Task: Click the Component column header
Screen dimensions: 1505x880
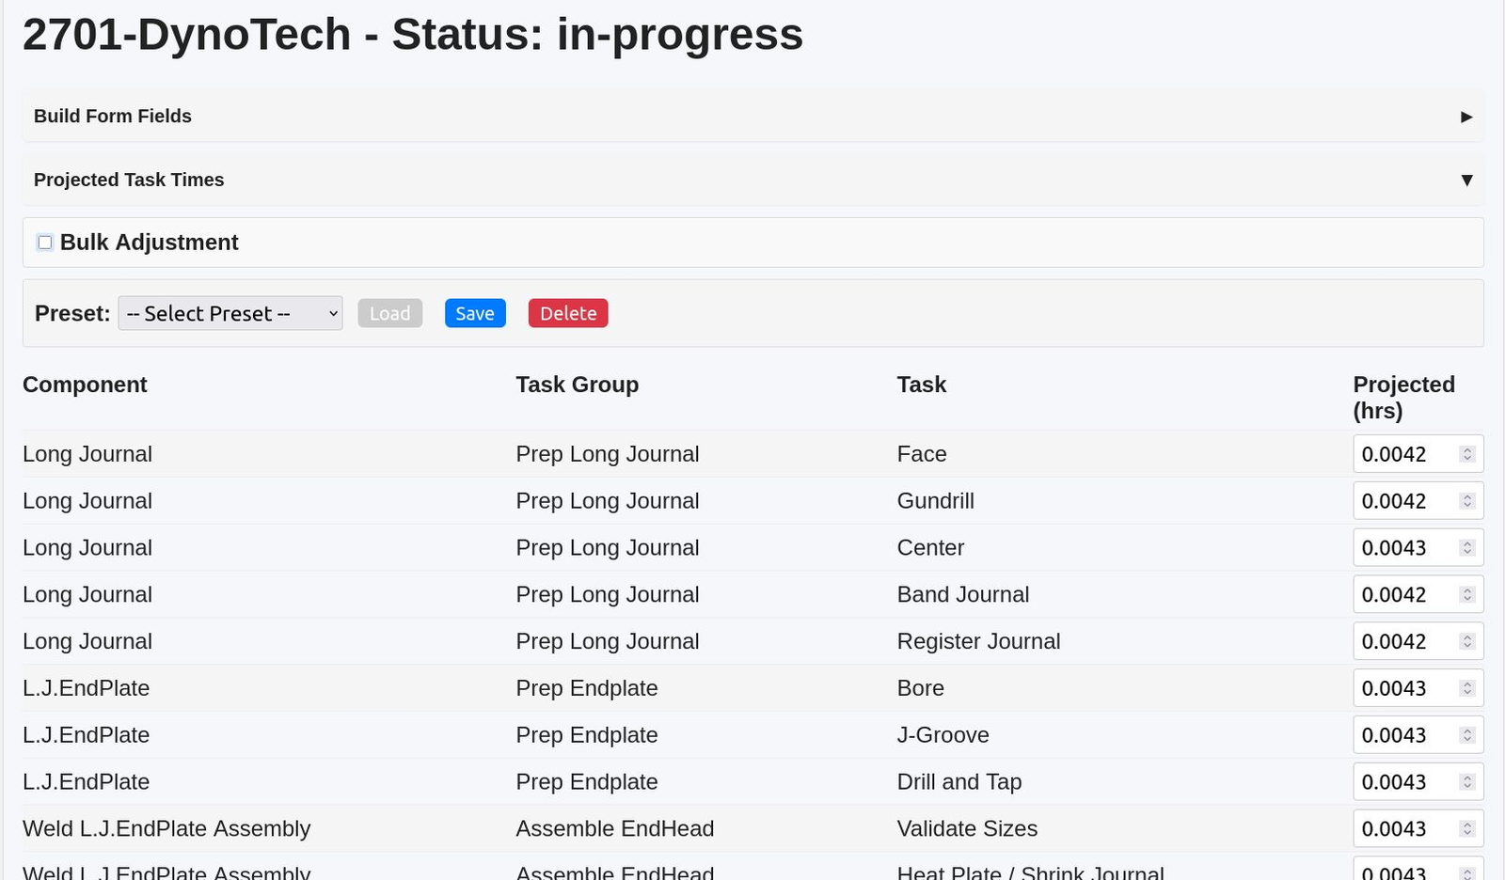Action: pos(85,385)
